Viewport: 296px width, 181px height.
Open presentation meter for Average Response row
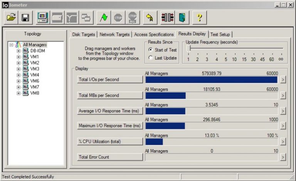(283, 111)
